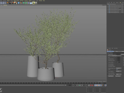
Task: Open the Pipeline menu
Action: (x=30, y=1)
